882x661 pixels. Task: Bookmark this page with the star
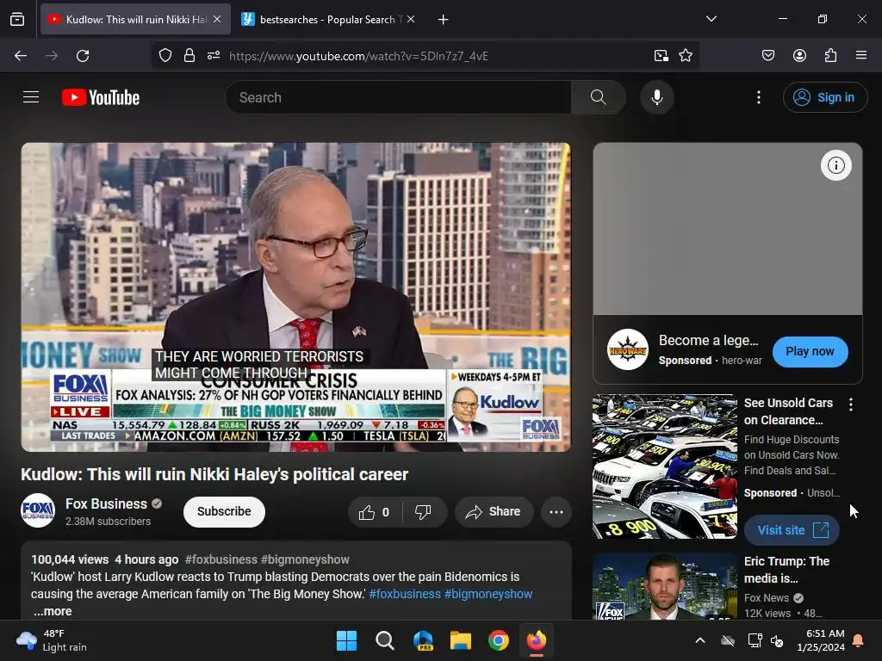685,56
